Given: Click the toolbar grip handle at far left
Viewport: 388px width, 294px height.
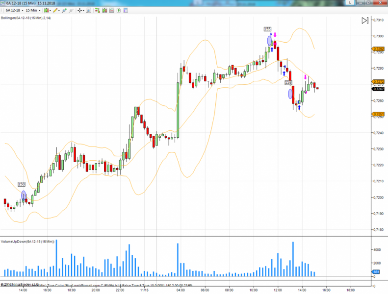Looking at the screenshot, I should point(2,10).
